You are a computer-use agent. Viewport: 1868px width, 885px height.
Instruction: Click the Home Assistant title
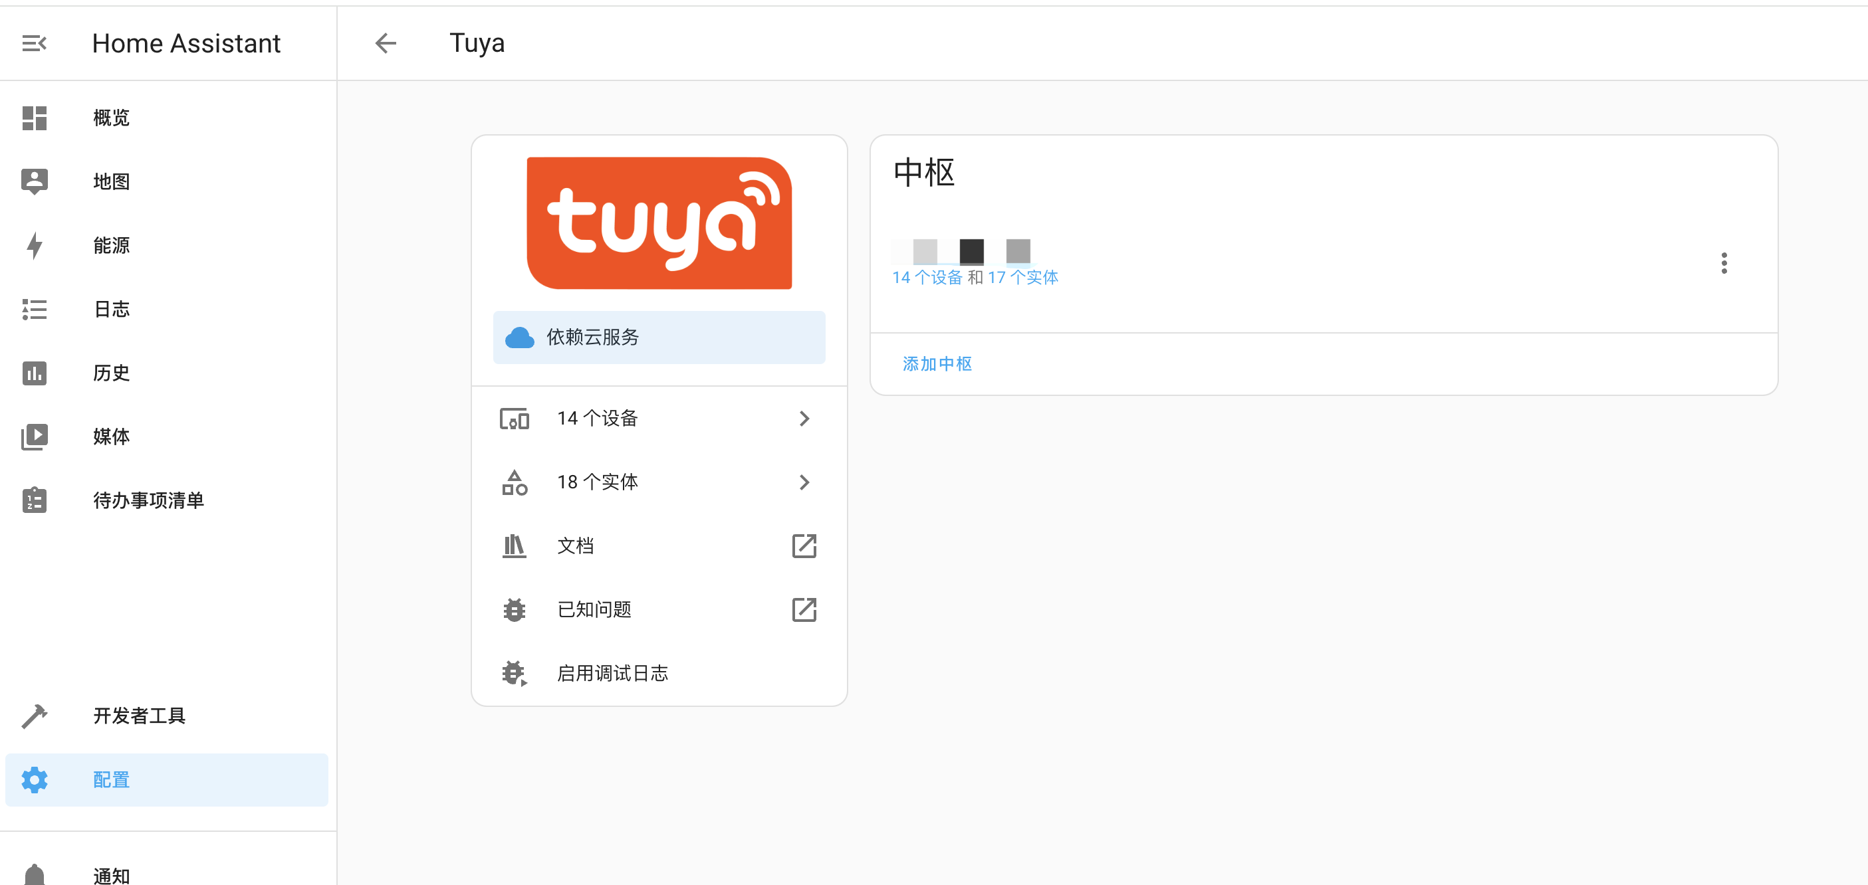[x=186, y=43]
